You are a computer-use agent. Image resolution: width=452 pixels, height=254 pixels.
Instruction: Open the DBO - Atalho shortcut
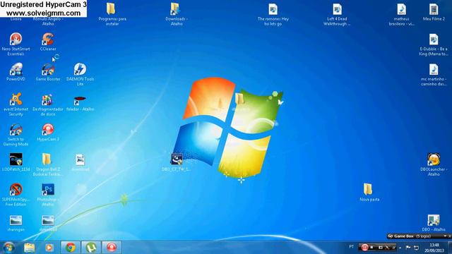coord(434,223)
